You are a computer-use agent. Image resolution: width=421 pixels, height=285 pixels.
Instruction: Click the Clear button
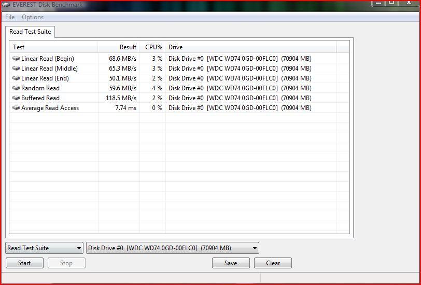pos(273,263)
